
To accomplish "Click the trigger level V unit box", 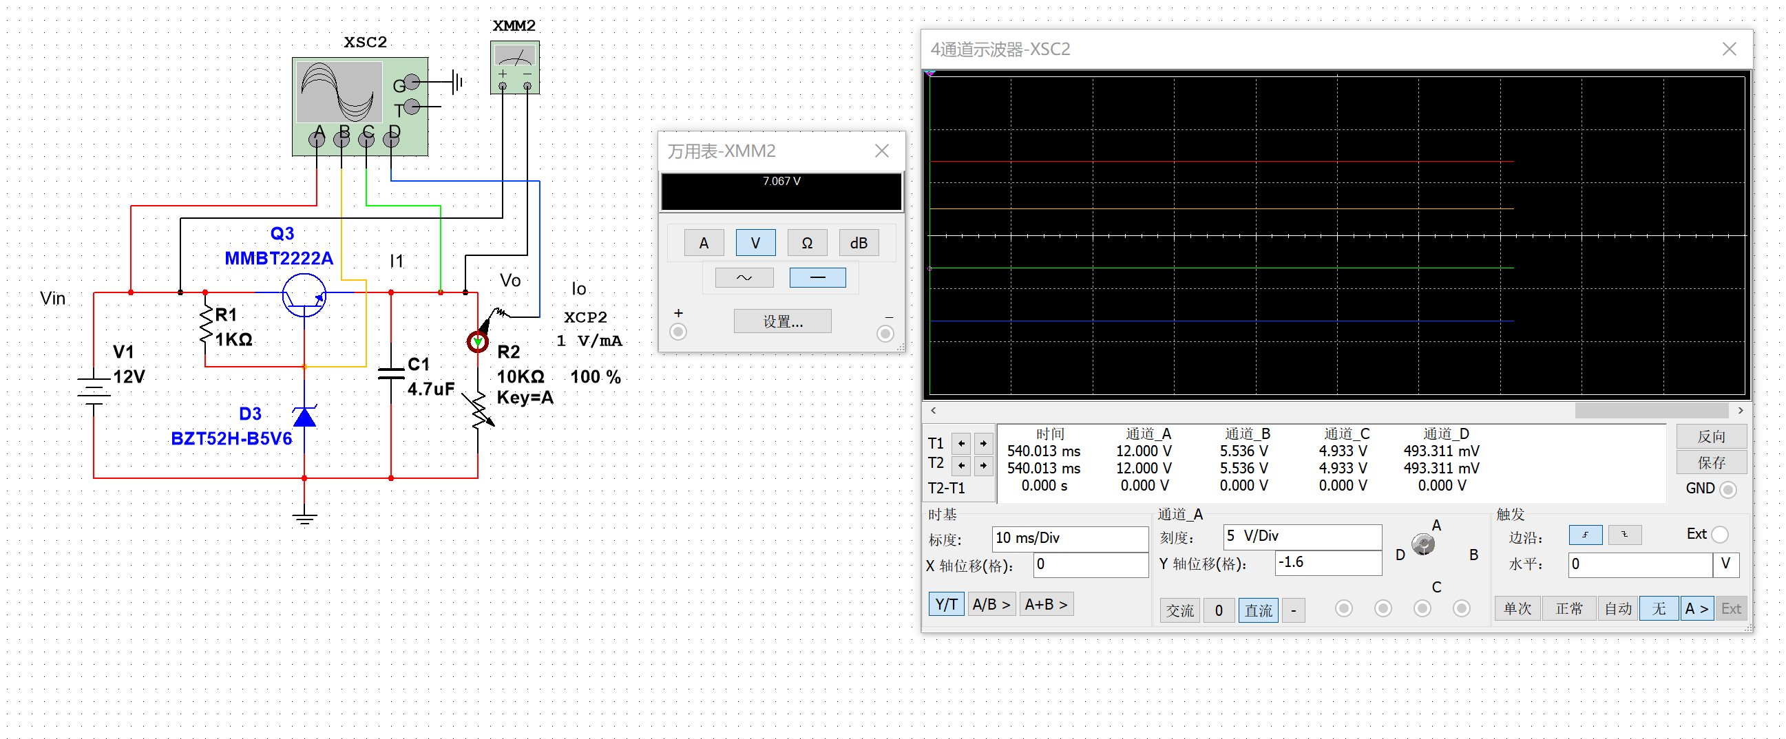I will 1725,564.
